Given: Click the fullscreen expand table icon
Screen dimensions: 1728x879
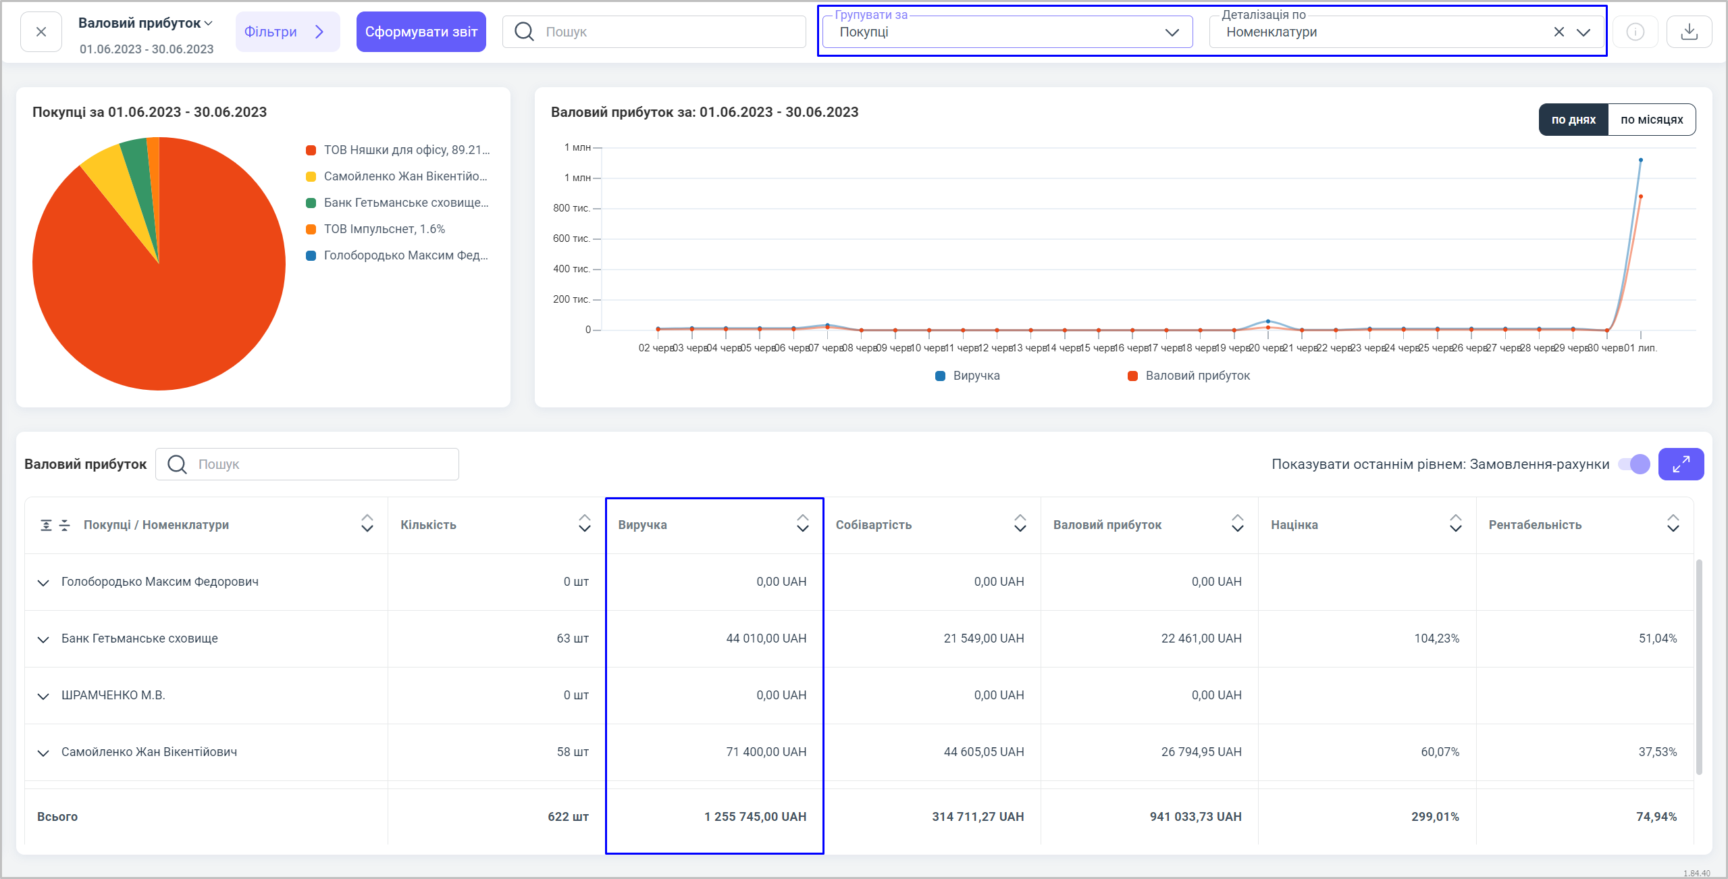Looking at the screenshot, I should (1680, 464).
